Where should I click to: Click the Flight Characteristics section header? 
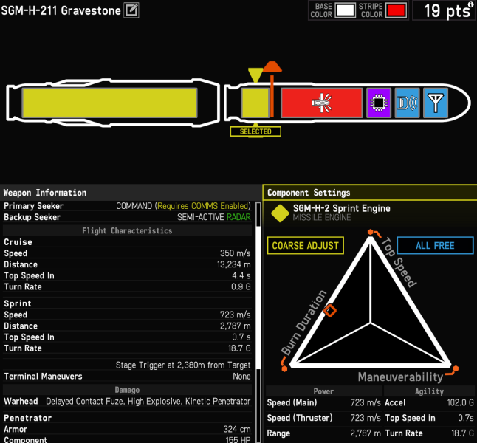tap(127, 230)
